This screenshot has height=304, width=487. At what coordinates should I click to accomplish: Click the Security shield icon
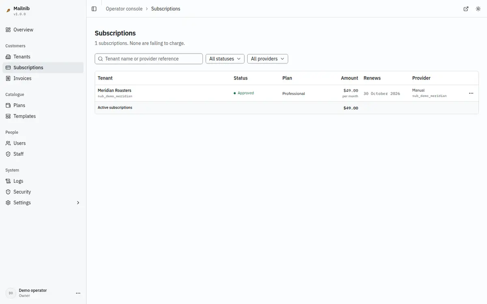coord(8,192)
